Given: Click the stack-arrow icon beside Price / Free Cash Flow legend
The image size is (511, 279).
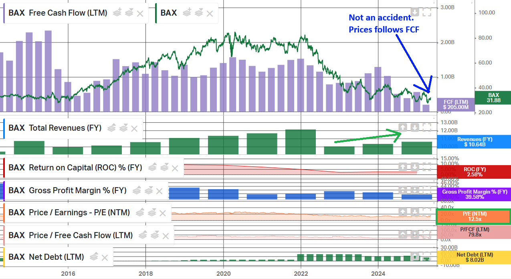Looking at the screenshot, I should point(155,235).
